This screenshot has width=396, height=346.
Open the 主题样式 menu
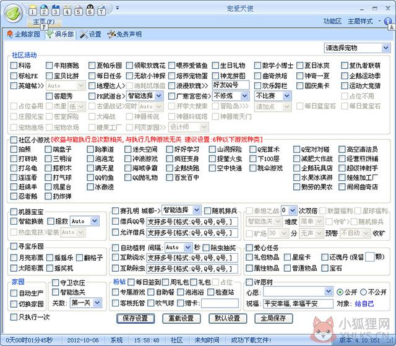(x=360, y=22)
